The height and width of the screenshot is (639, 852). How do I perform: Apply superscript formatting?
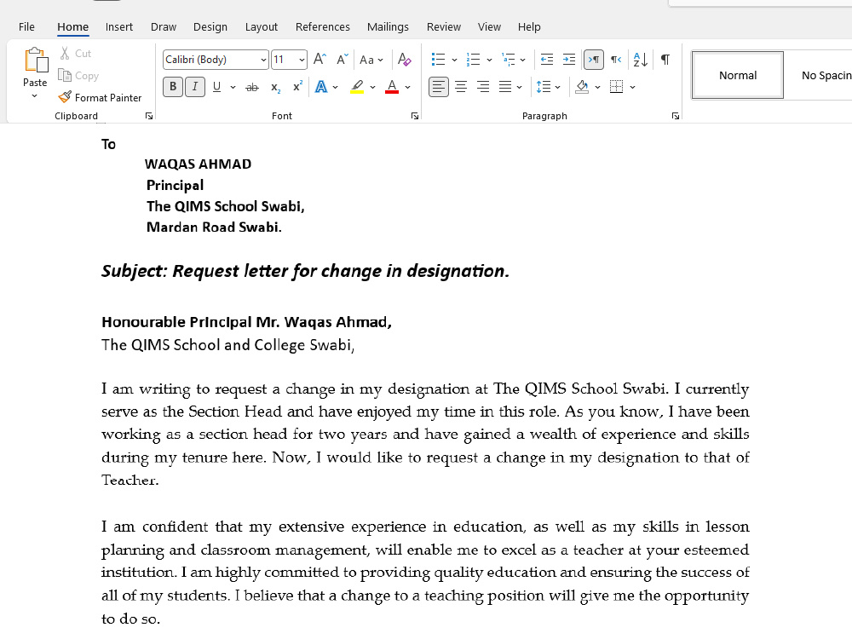coord(297,86)
